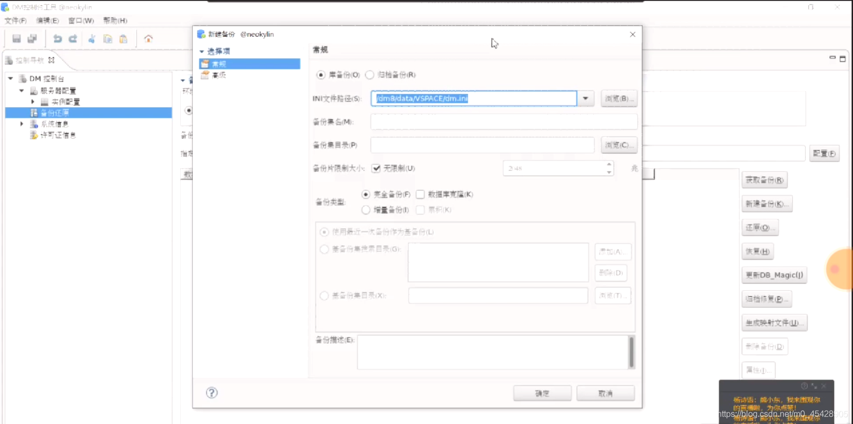Viewport: 853px width, 424px height.
Task: Close the 新建备份 dialog
Action: tap(633, 34)
